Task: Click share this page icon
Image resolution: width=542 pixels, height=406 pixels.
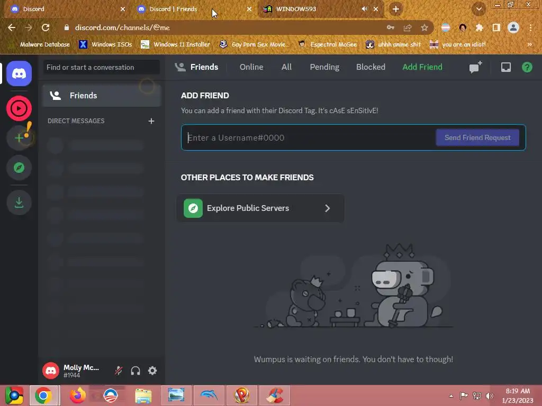Action: coord(408,27)
